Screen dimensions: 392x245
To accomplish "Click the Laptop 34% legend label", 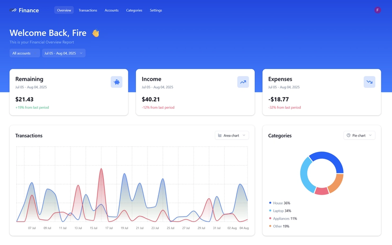I will pos(282,211).
